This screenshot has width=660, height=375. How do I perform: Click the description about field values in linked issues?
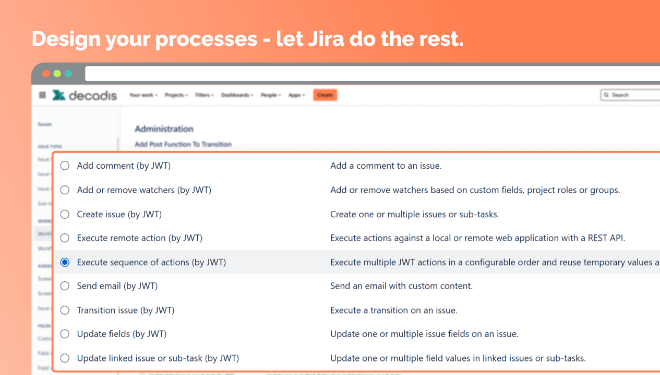(x=458, y=358)
